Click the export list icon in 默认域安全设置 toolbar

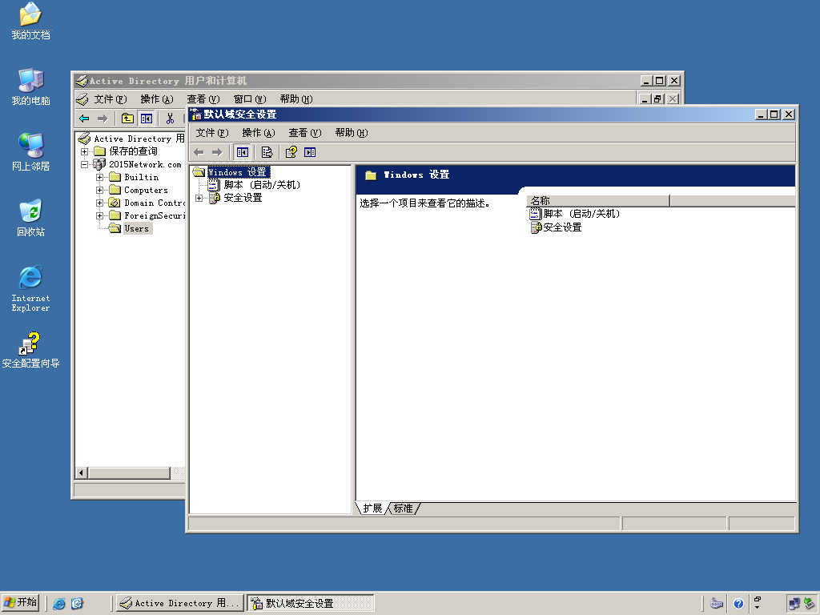click(x=267, y=152)
